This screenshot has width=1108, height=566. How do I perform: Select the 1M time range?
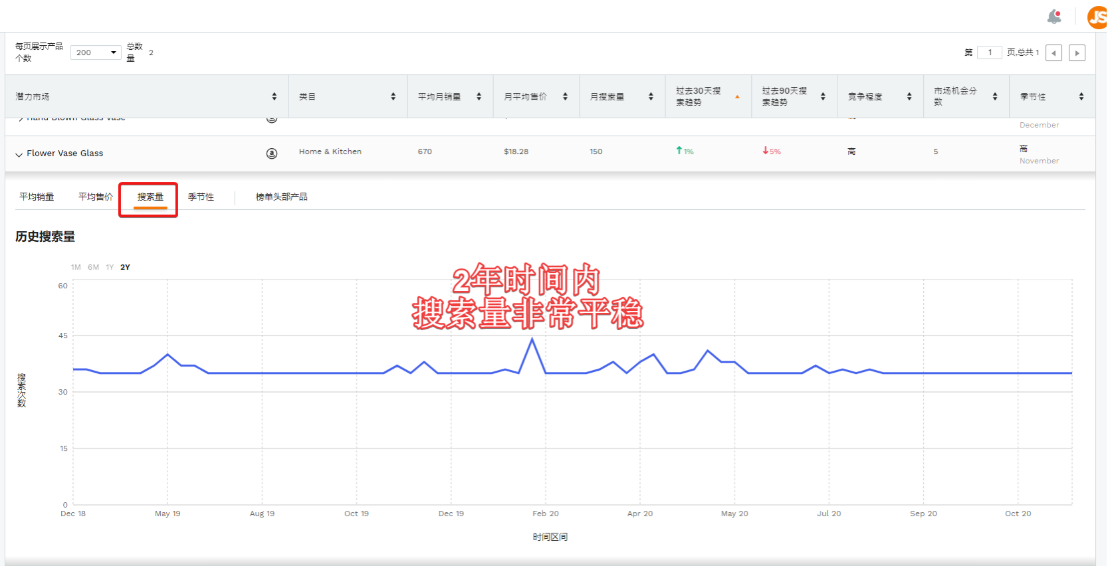pyautogui.click(x=76, y=267)
